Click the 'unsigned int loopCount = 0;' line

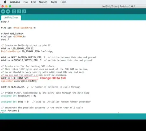[19, 96]
